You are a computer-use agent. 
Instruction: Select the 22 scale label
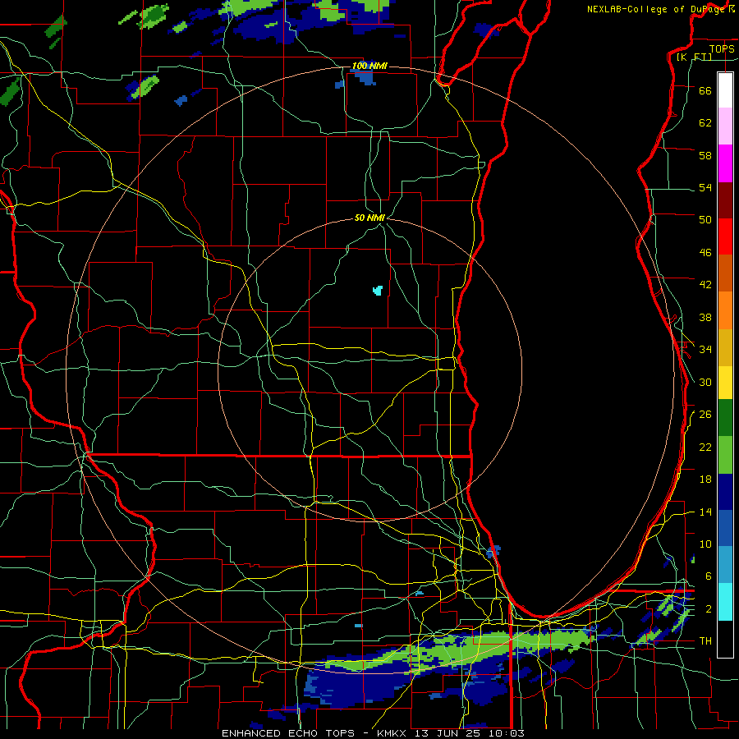click(705, 448)
